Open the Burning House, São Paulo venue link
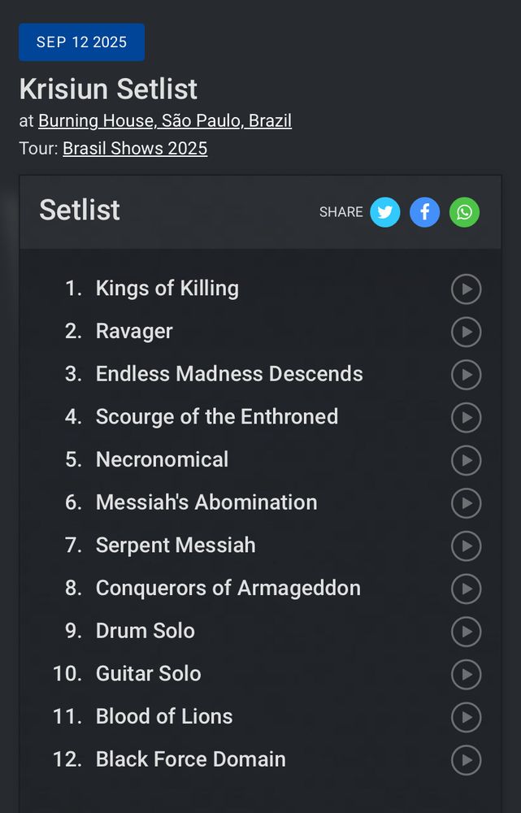The image size is (521, 813). click(x=165, y=121)
